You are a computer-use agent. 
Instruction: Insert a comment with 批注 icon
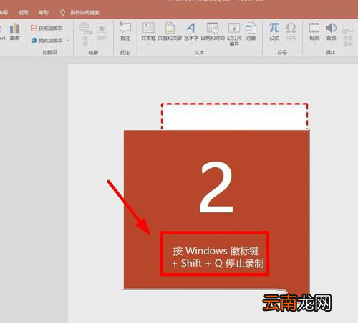(125, 31)
